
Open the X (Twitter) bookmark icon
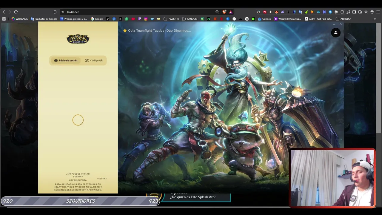120,19
